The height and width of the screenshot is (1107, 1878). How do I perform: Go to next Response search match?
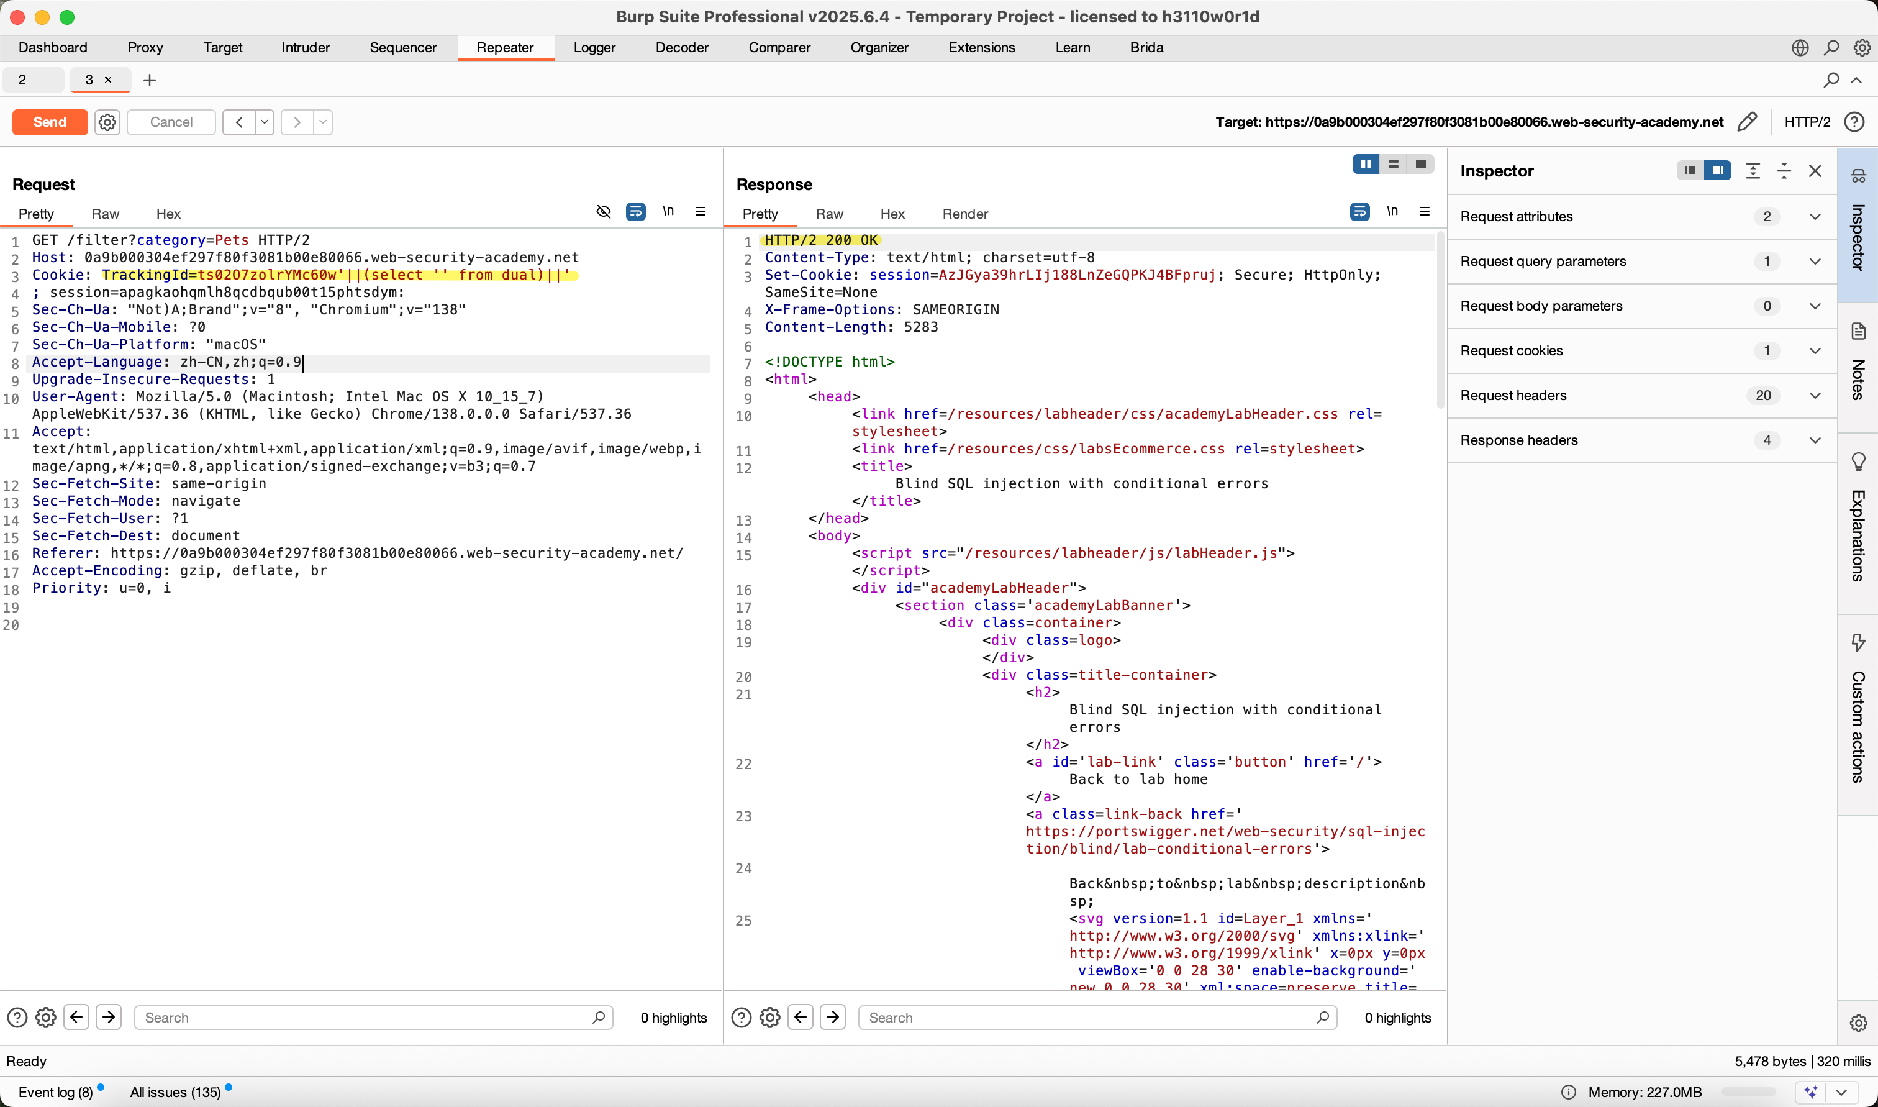832,1018
